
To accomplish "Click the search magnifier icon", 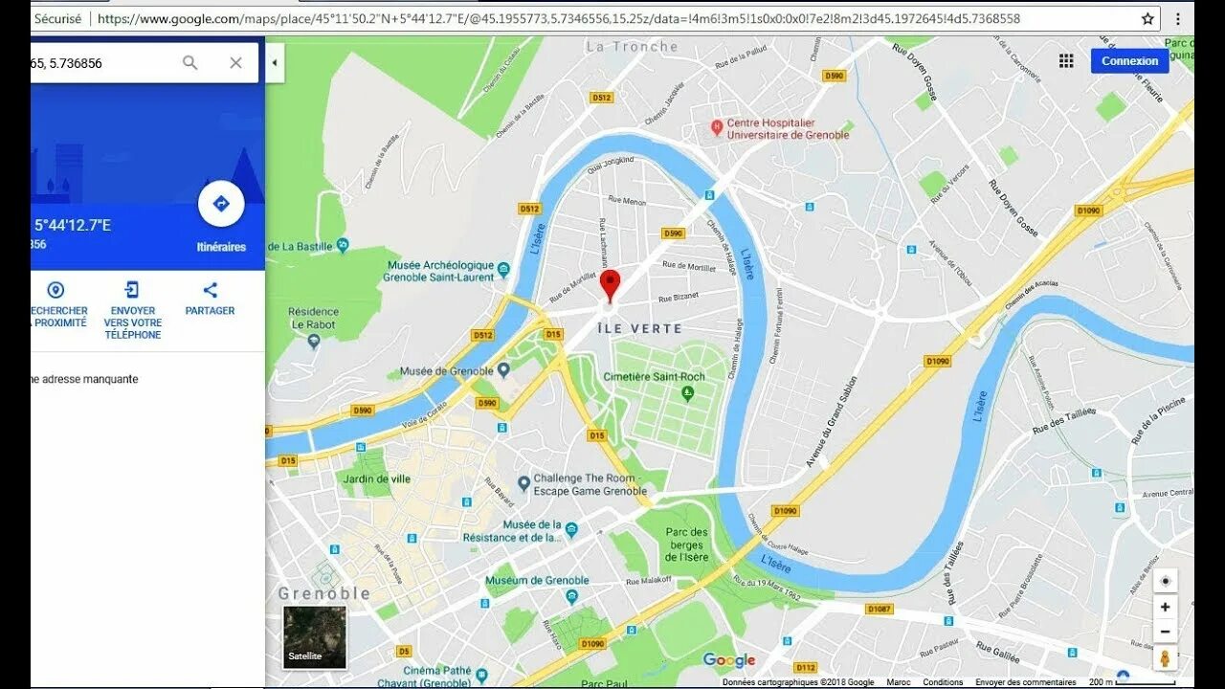I will [190, 63].
